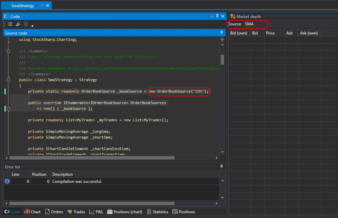Click the 'using StockSharp.Charting;' line
Viewport: 338px width, 218px height.
[48, 40]
